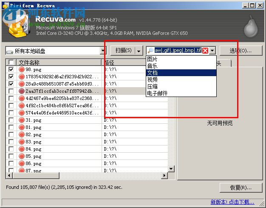This screenshot has width=266, height=208.
Task: Click the red status dot beside 86.png
Action: pyautogui.click(x=22, y=163)
